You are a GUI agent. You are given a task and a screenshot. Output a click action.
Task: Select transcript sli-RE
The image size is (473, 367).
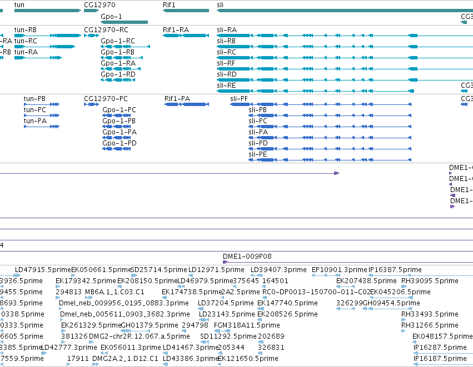tap(315, 91)
